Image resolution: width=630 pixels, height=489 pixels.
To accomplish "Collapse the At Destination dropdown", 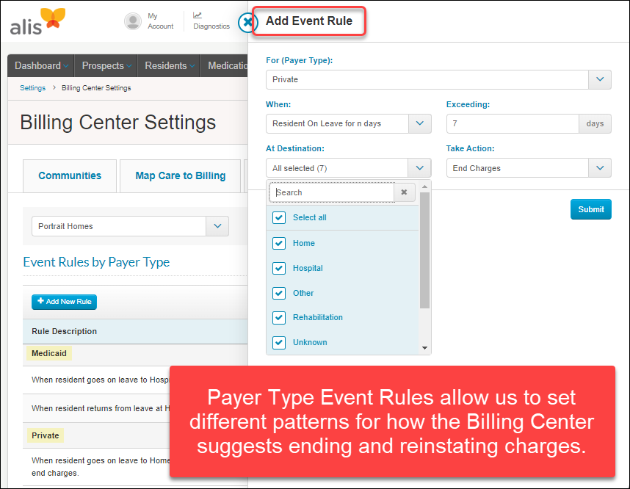I will (x=419, y=168).
